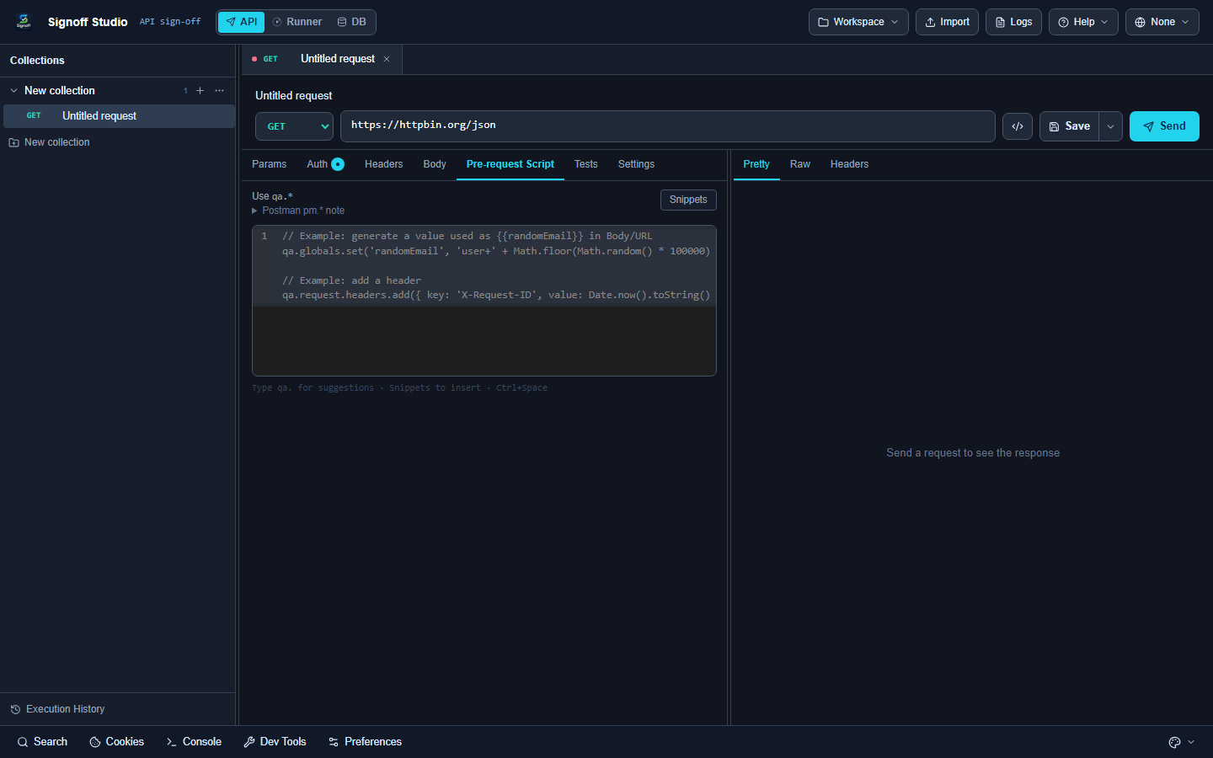Open the GET method dropdown
The height and width of the screenshot is (758, 1213).
(x=294, y=126)
